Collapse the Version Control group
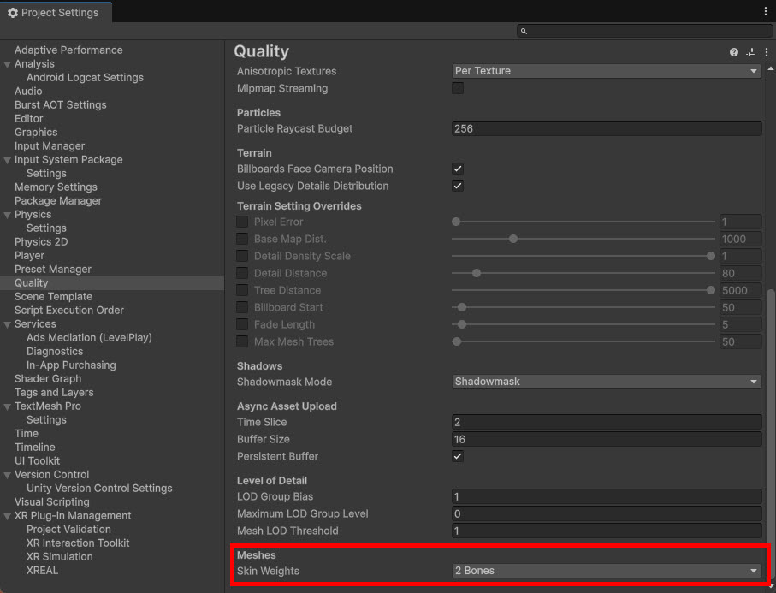This screenshot has height=593, width=776. click(x=8, y=475)
